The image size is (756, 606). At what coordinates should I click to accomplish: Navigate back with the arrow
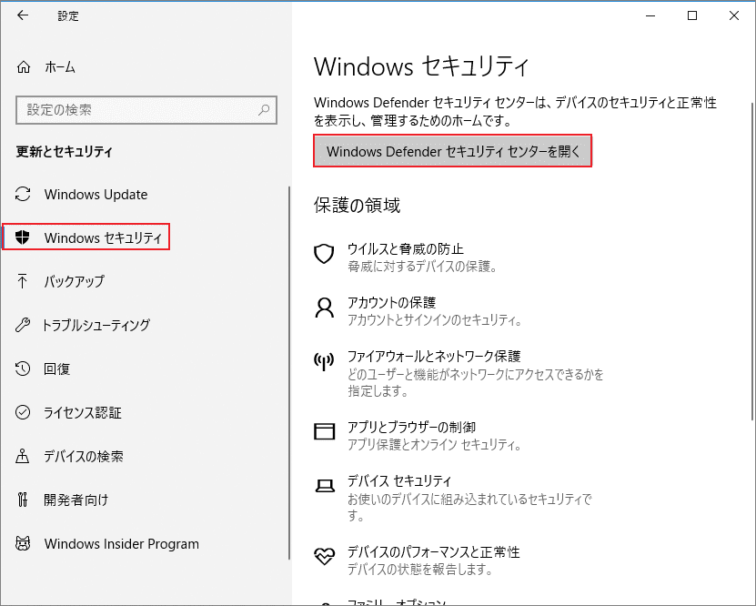(x=20, y=15)
